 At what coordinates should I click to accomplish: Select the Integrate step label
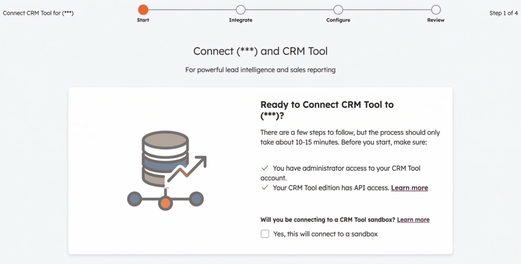pos(241,20)
